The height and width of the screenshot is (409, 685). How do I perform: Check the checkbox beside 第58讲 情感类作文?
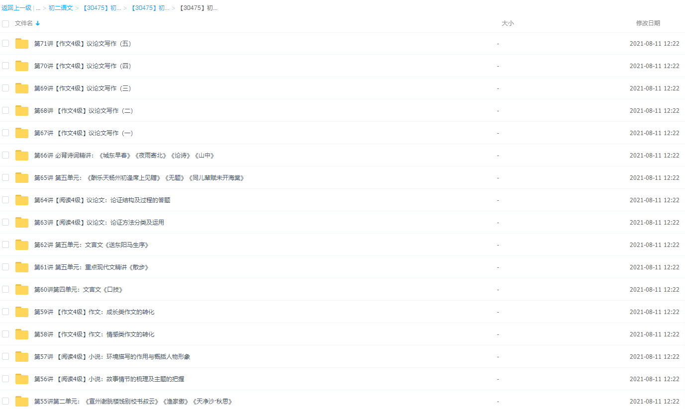click(x=5, y=334)
